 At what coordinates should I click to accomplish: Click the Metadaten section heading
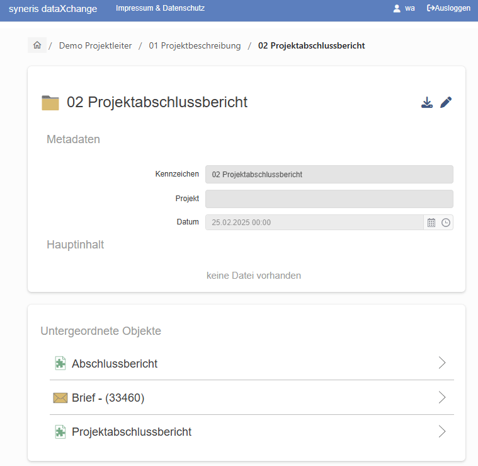pos(73,139)
